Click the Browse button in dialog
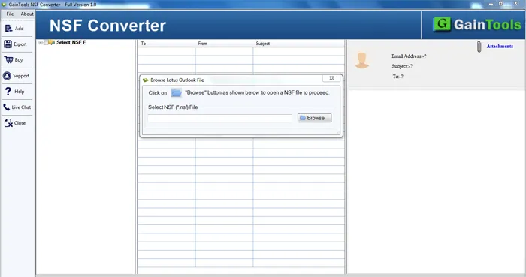 pos(314,118)
